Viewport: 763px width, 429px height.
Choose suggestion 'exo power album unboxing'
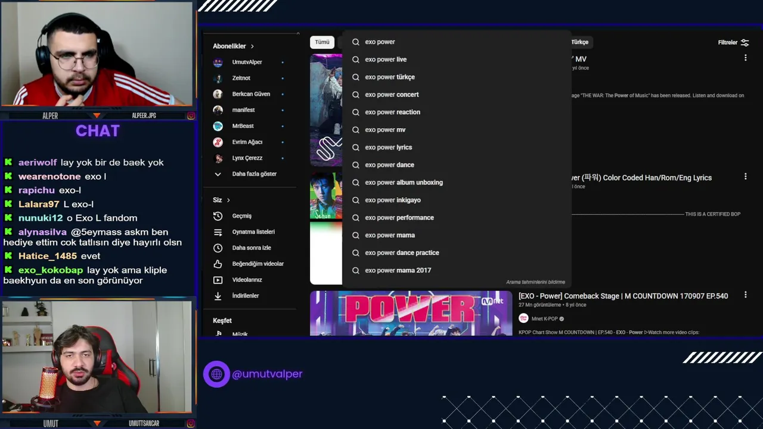(x=456, y=182)
